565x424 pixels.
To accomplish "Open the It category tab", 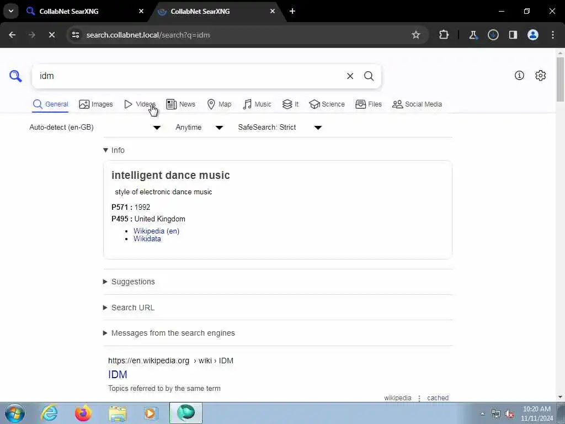I will point(290,104).
